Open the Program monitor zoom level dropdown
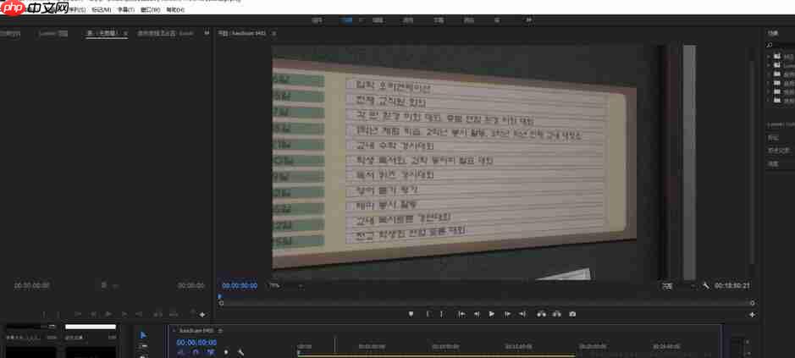 (x=285, y=286)
